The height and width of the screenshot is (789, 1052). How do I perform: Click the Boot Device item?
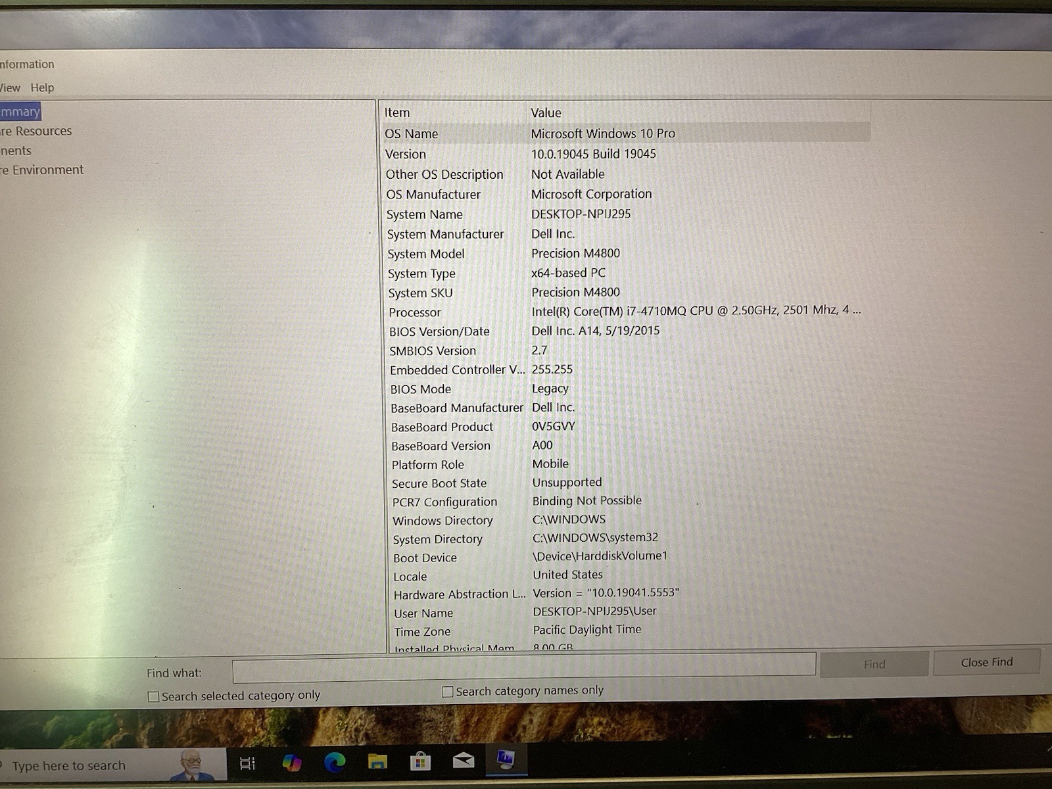[x=425, y=558]
